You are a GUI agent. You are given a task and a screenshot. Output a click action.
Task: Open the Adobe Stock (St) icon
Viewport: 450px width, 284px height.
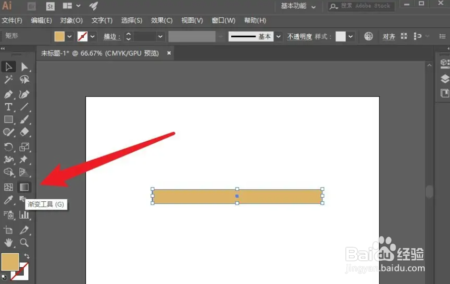coord(50,6)
